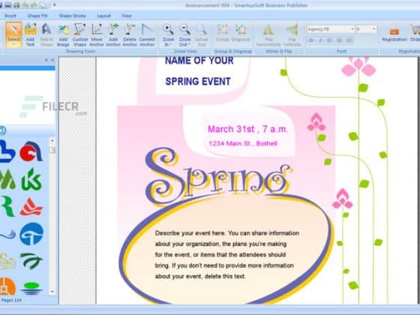Pick the blue circular T logo clipart
The image size is (420, 315).
pyautogui.click(x=31, y=234)
